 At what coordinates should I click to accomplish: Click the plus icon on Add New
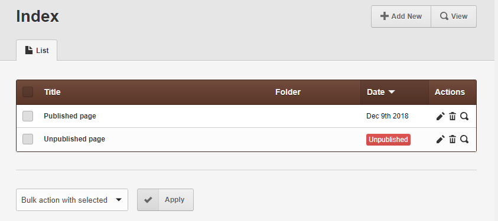(x=385, y=16)
